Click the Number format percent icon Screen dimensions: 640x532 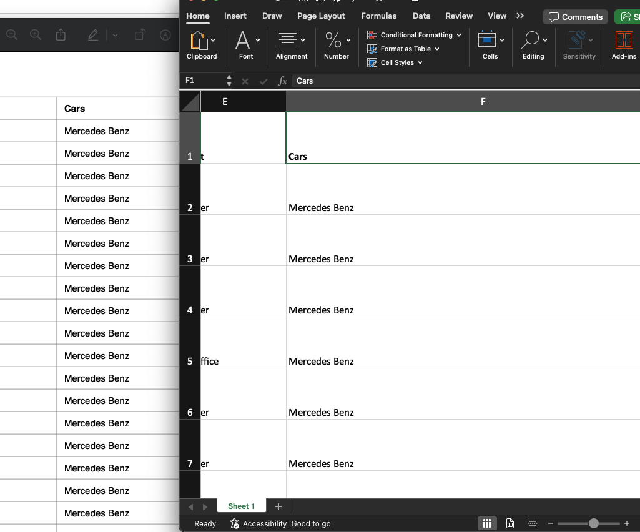[333, 41]
